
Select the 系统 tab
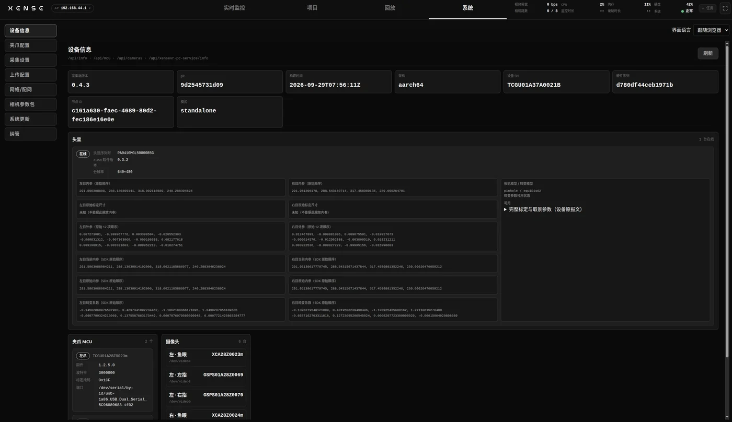click(467, 8)
